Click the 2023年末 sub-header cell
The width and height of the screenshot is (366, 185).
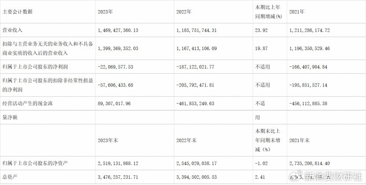[x=107, y=141]
